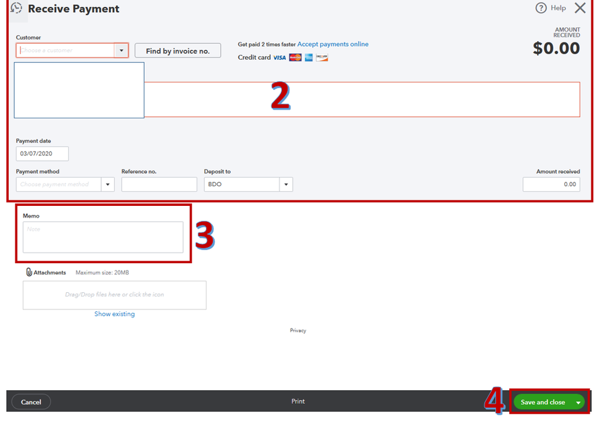Expand the Payment method dropdown arrow

tap(108, 184)
